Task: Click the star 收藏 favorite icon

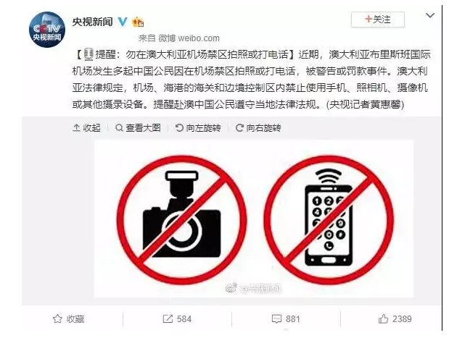Action: [x=57, y=318]
